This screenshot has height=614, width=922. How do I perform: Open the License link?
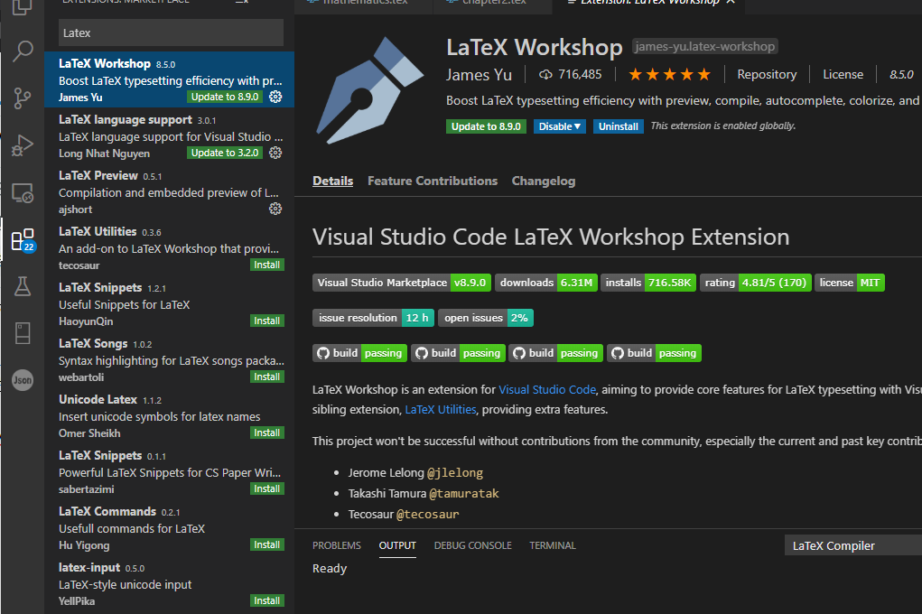pyautogui.click(x=843, y=75)
